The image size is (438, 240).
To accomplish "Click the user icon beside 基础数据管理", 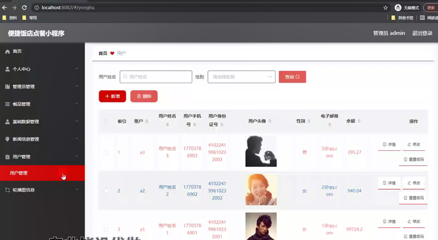I will (7, 122).
